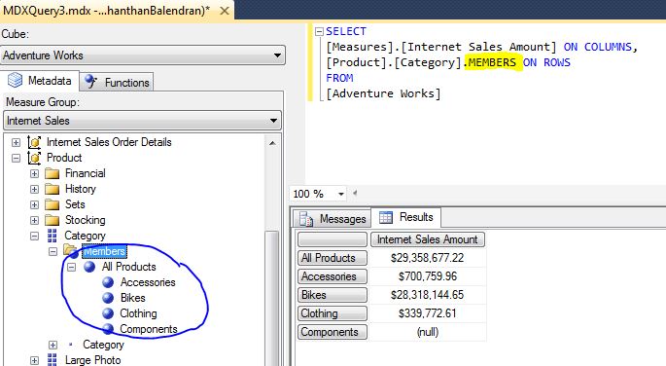Click the Large Photo hierarchy grid icon

(53, 360)
